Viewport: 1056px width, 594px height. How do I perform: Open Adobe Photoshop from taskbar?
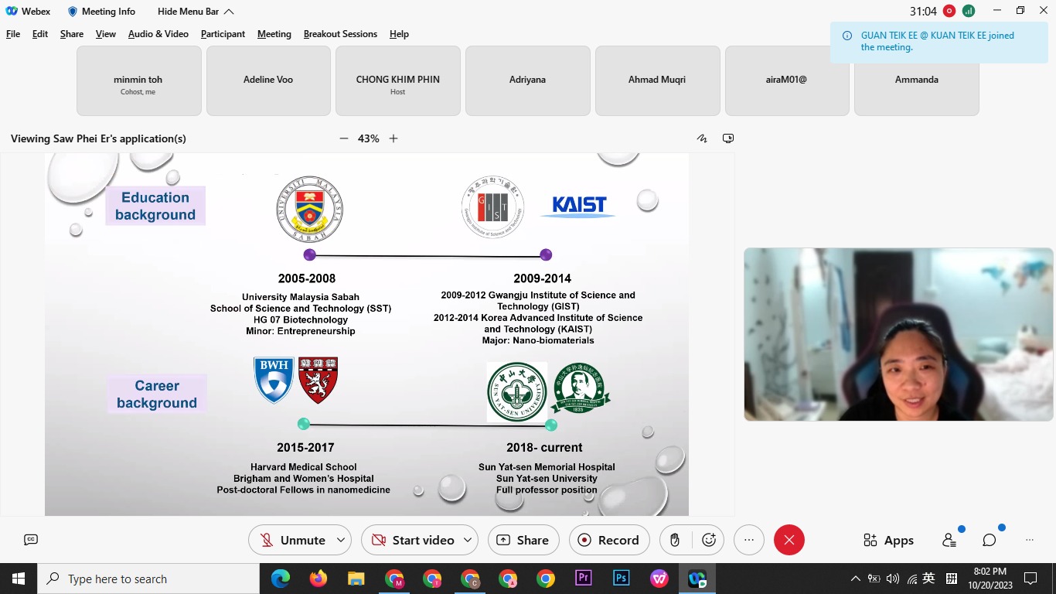click(x=621, y=579)
